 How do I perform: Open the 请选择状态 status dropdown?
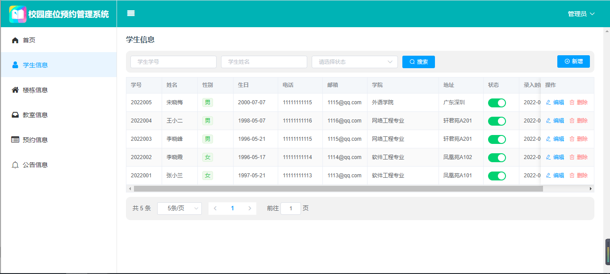(354, 62)
